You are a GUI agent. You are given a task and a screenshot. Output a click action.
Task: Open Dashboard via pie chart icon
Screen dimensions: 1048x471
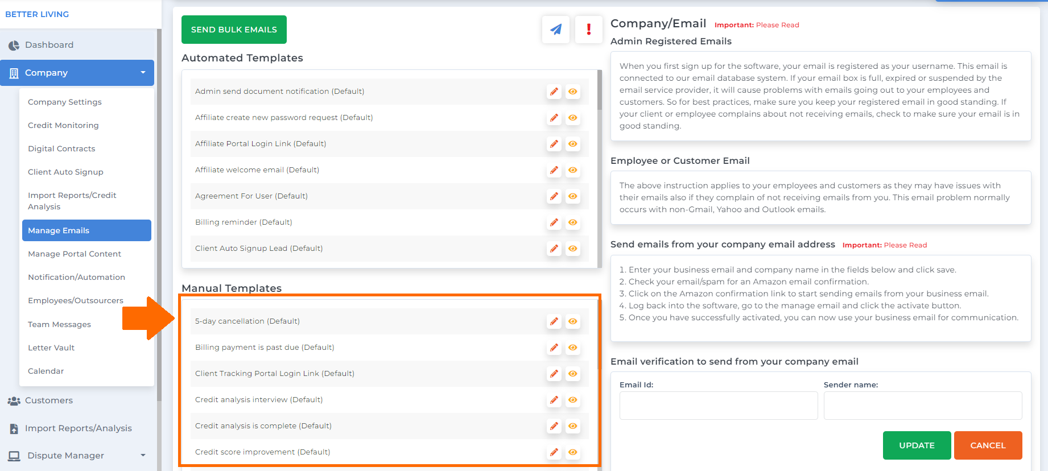(14, 45)
